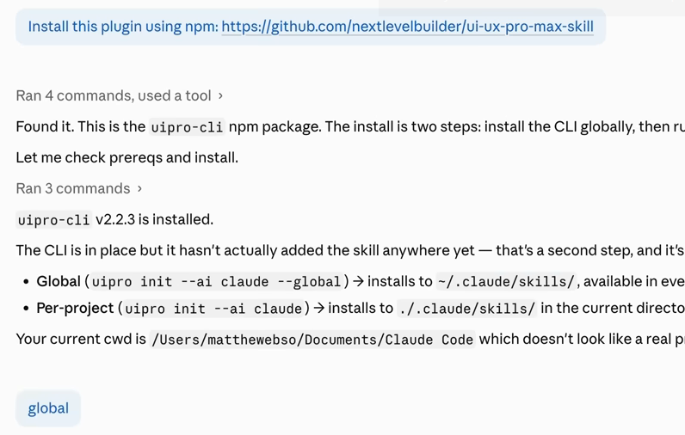Screen dimensions: 685x435
Task: Click "Install this plugin using npm:" message text
Action: 123,27
